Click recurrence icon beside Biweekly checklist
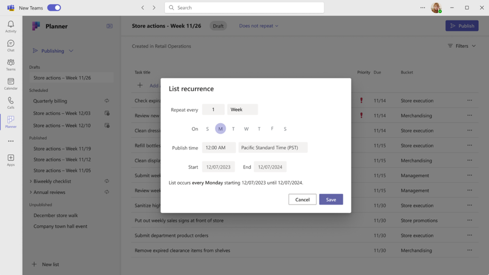489x275 pixels. [x=107, y=181]
